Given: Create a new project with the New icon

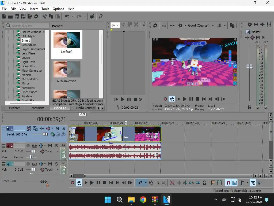Looking at the screenshot, I should point(4,16).
